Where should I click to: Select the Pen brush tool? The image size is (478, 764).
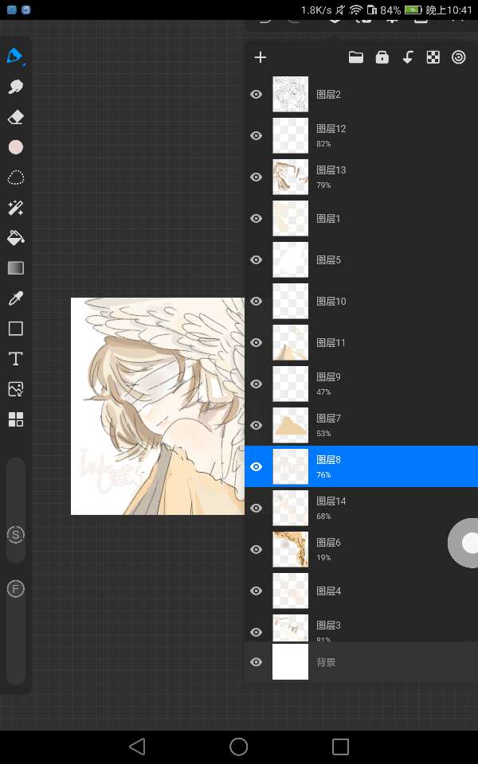click(x=15, y=57)
